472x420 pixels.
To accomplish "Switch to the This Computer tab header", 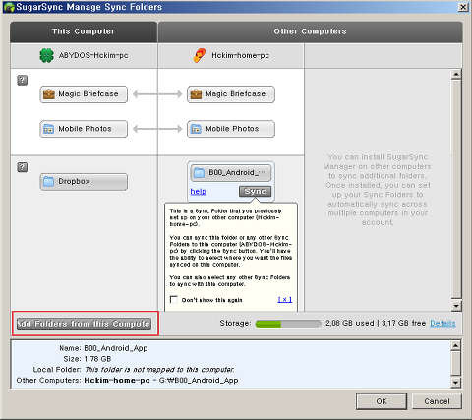I will [x=84, y=31].
